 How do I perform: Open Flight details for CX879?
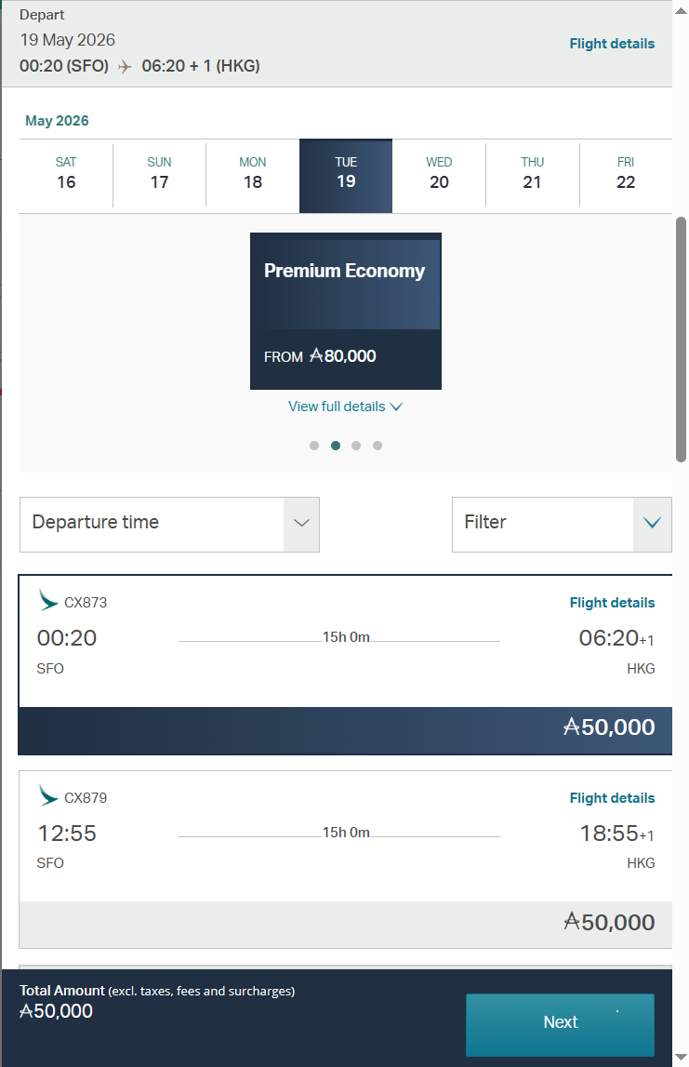pyautogui.click(x=612, y=798)
